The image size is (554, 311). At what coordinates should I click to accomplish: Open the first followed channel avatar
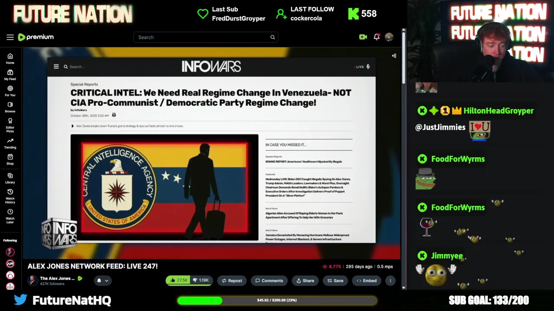pos(10,252)
